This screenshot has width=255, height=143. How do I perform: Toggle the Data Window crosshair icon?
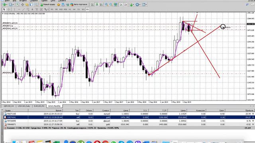[x=22, y=5]
